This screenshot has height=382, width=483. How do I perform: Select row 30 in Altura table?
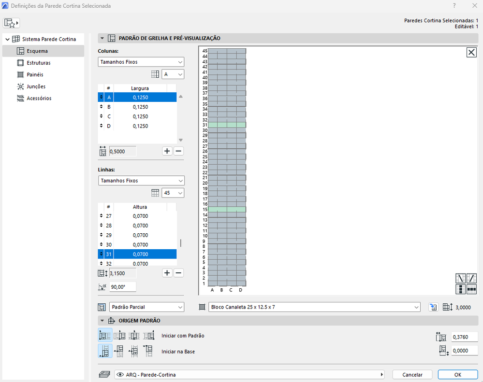[x=137, y=245]
